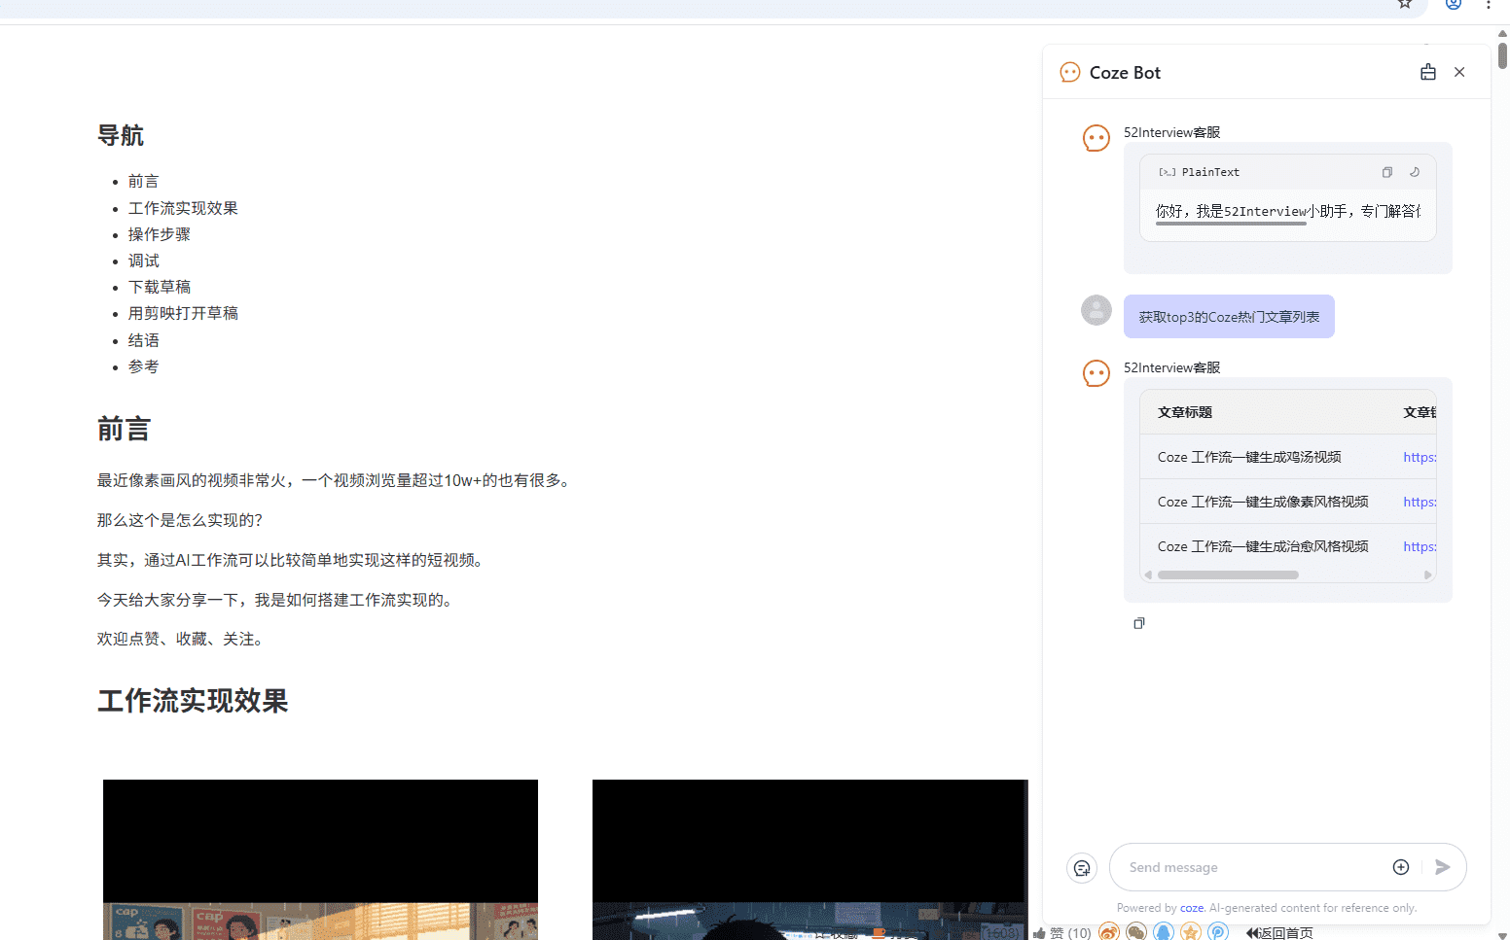
Task: Open the link for the 鸡汤视频 article
Action: (1420, 457)
